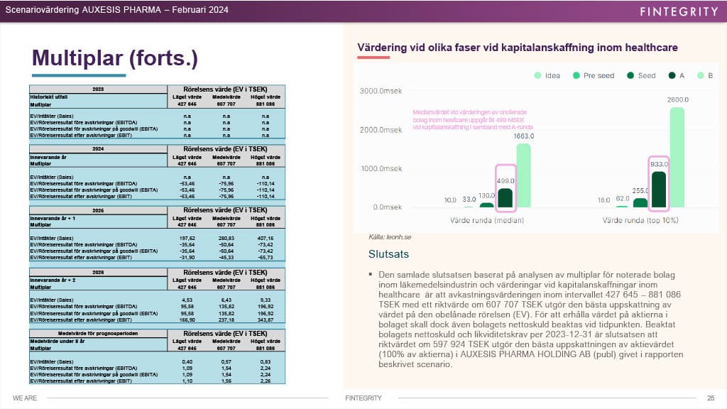
Task: Click the FINTEGRITY logo in the header
Action: click(679, 11)
